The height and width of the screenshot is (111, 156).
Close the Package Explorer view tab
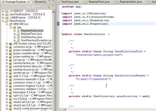click(29, 2)
